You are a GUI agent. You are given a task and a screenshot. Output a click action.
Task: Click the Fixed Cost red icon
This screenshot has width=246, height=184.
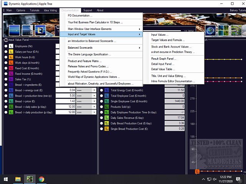point(11,68)
